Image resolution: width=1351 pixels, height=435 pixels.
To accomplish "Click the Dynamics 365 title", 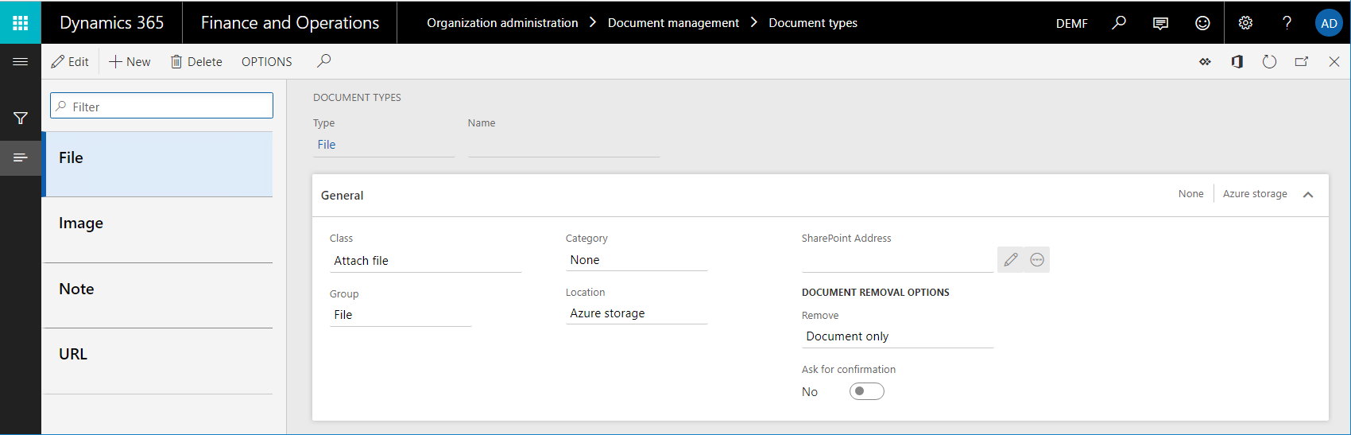I will pos(112,23).
